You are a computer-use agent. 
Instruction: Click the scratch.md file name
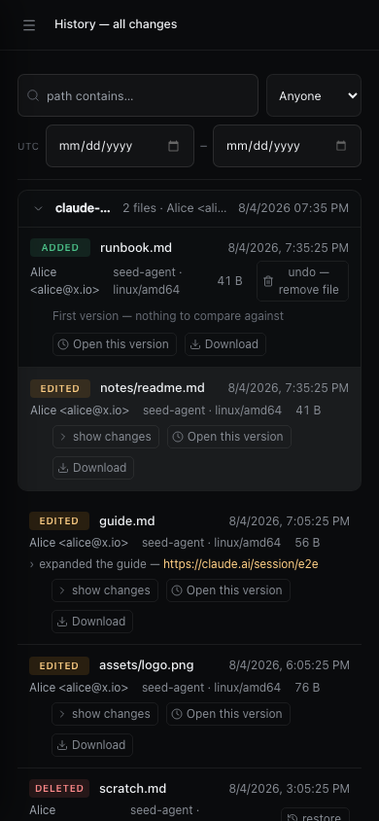pos(133,789)
